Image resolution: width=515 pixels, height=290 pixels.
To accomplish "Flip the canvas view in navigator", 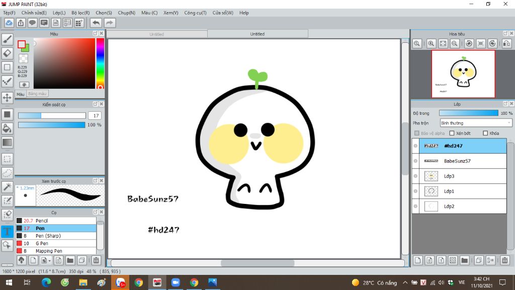I will (507, 43).
